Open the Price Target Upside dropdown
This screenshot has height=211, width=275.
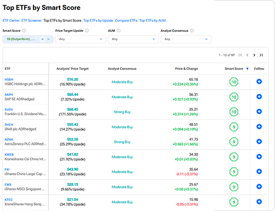tap(80, 39)
